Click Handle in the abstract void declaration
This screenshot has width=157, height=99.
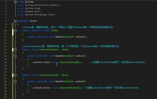59,37
